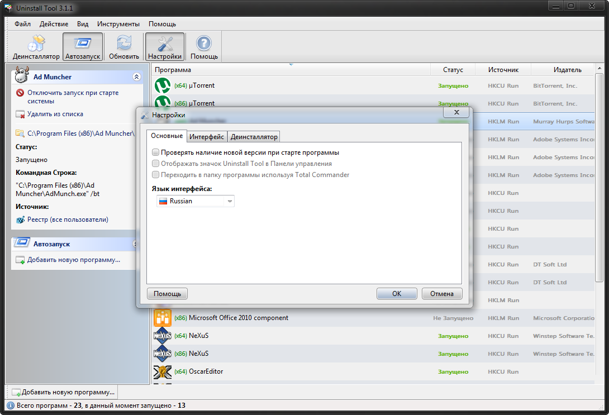Click the OscarEditor program icon
609x415 pixels.
[x=162, y=371]
